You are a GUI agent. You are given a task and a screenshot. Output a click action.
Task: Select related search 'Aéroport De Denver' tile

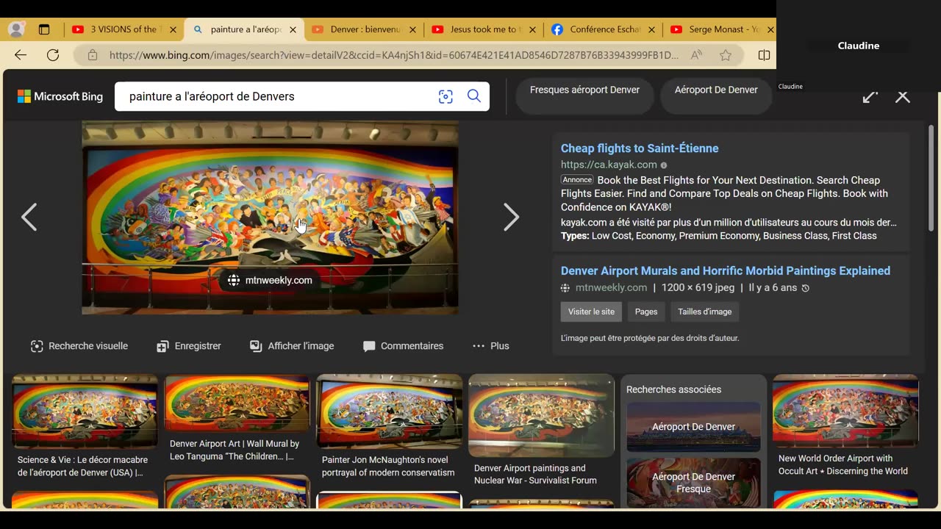coord(693,427)
